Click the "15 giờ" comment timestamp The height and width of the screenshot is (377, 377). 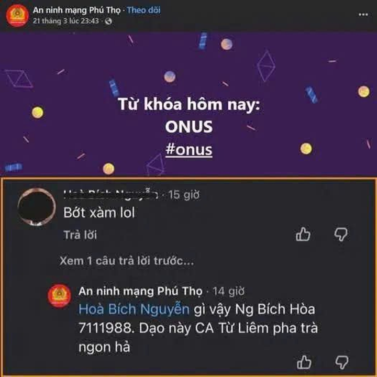tap(184, 195)
